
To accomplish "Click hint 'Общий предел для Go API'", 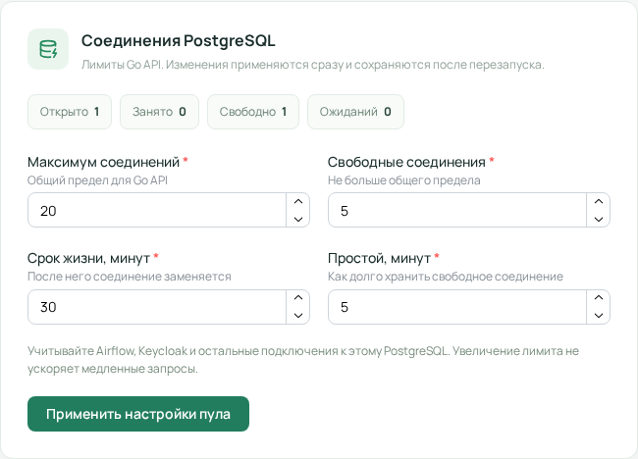I will click(x=97, y=180).
